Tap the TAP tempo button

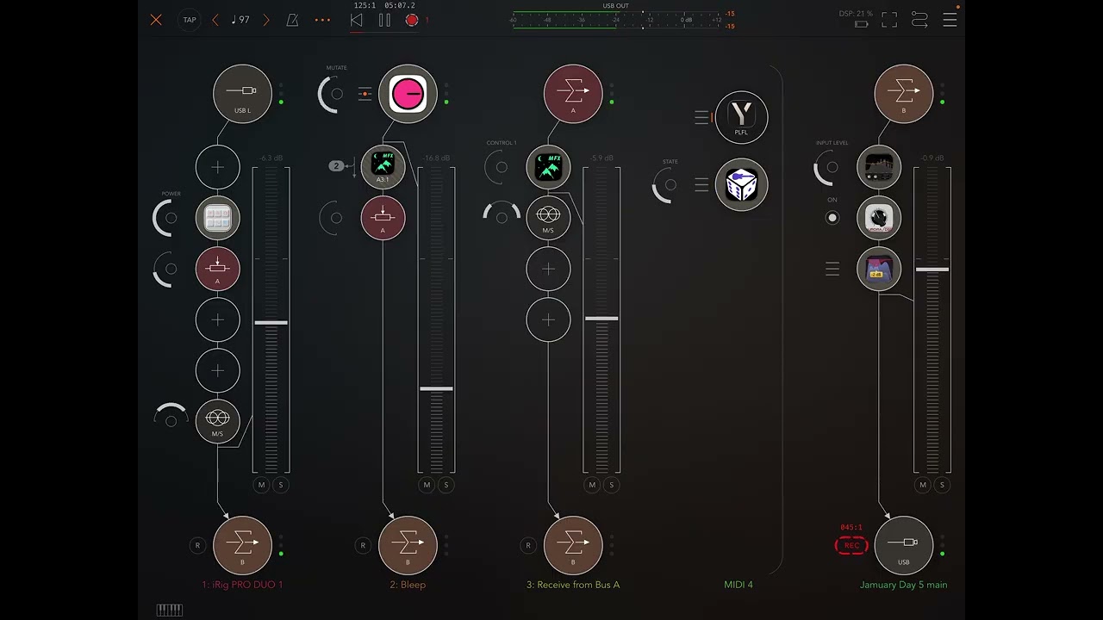tap(190, 20)
